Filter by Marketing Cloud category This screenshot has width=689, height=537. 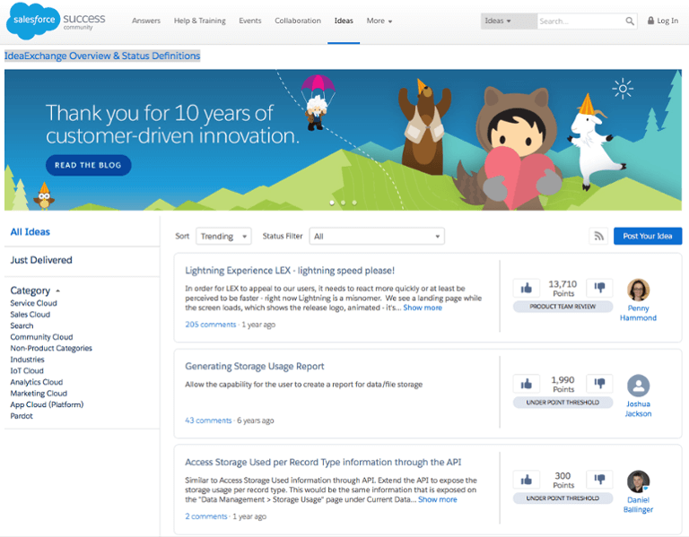tap(39, 394)
